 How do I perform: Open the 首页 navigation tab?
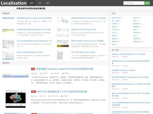coord(31,3)
